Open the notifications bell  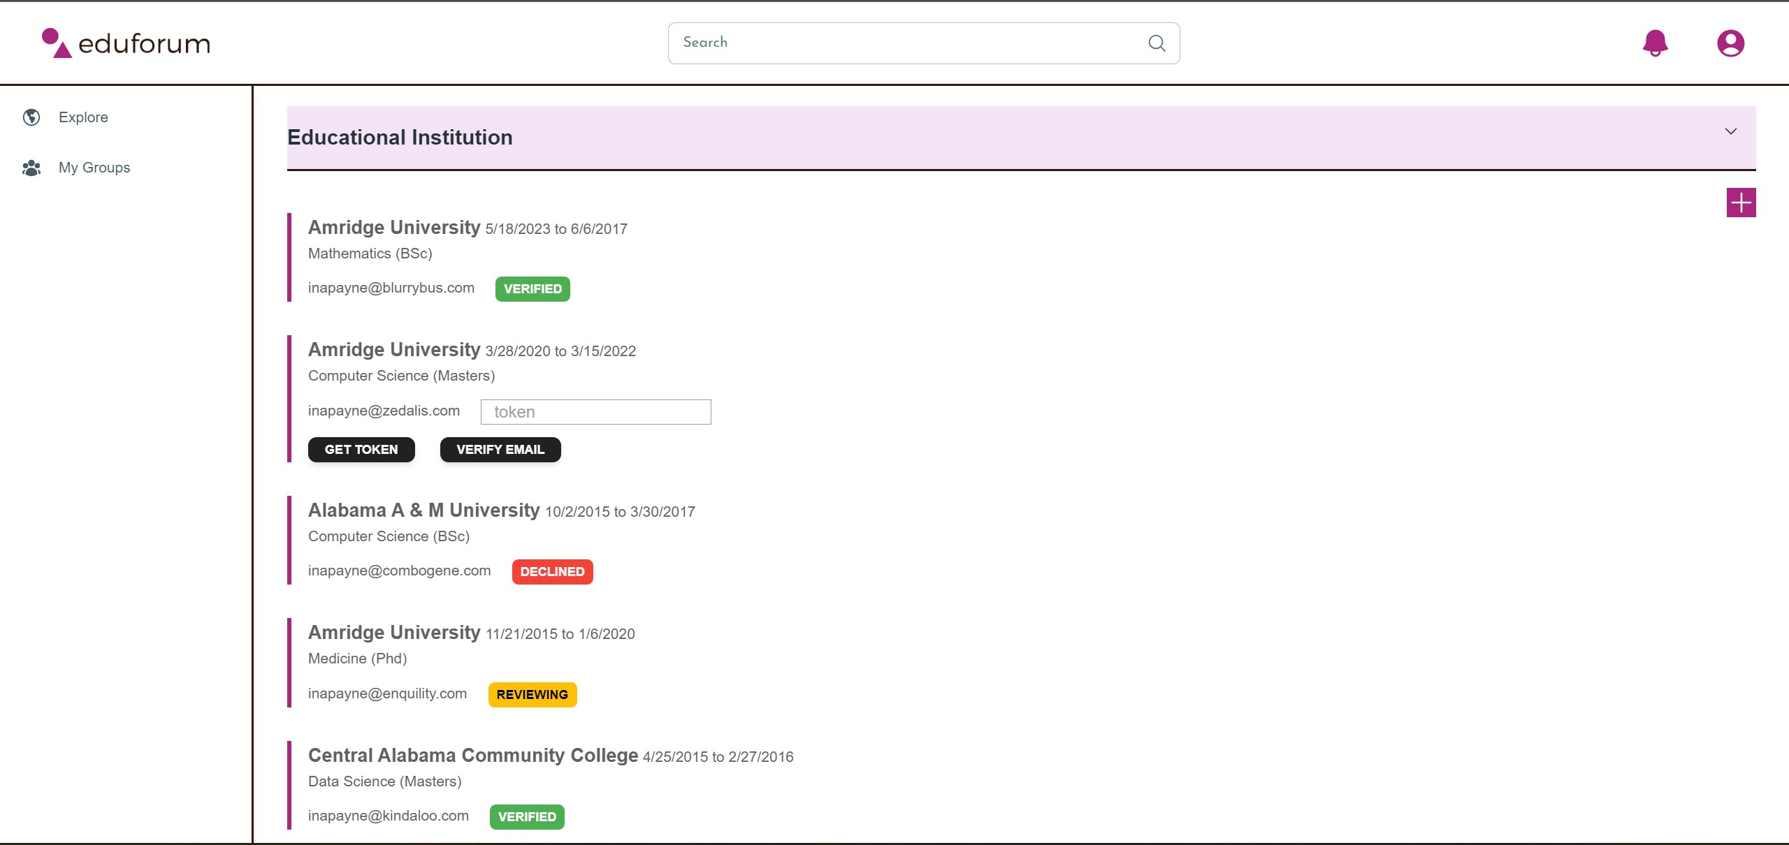tap(1655, 43)
